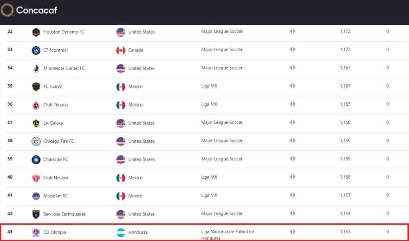Open the CD Olimpia team name
Image resolution: width=409 pixels, height=241 pixels.
pyautogui.click(x=55, y=233)
